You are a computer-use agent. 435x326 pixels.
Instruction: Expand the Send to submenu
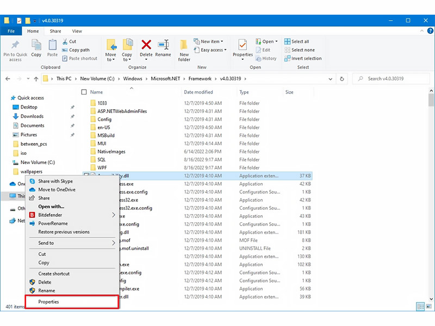tap(72, 243)
